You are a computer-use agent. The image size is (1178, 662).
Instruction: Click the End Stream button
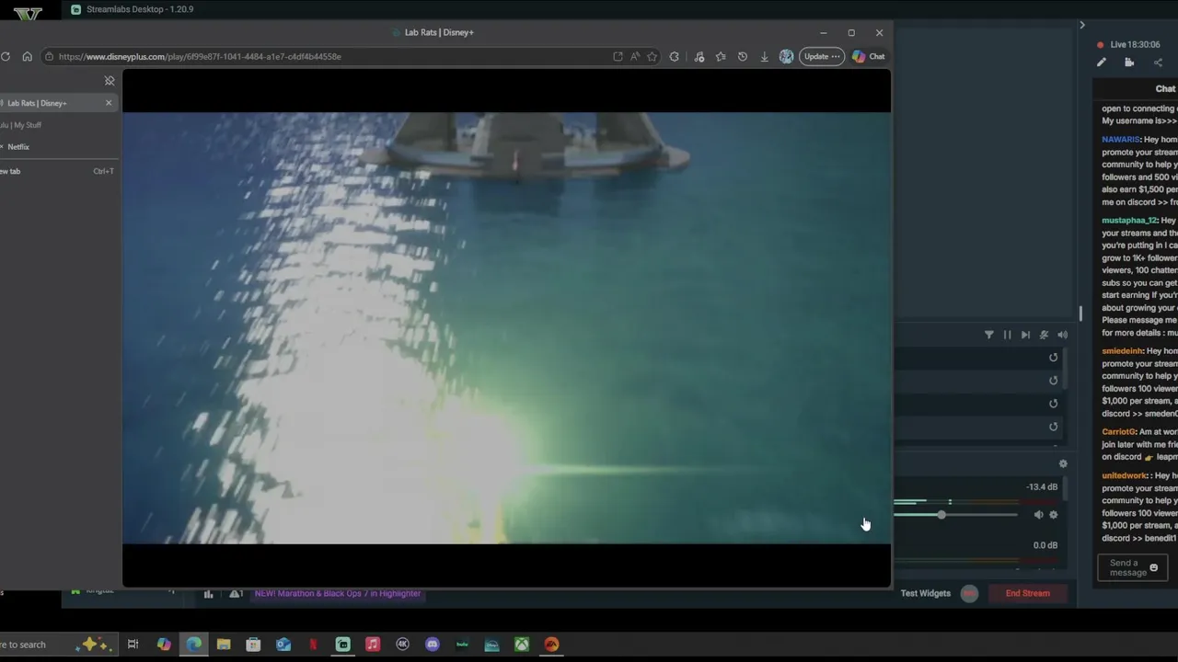[x=1027, y=593]
